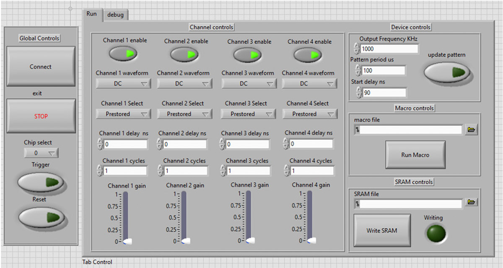This screenshot has width=503, height=268.
Task: Disable Channel 4 enable switch
Action: tap(308, 55)
